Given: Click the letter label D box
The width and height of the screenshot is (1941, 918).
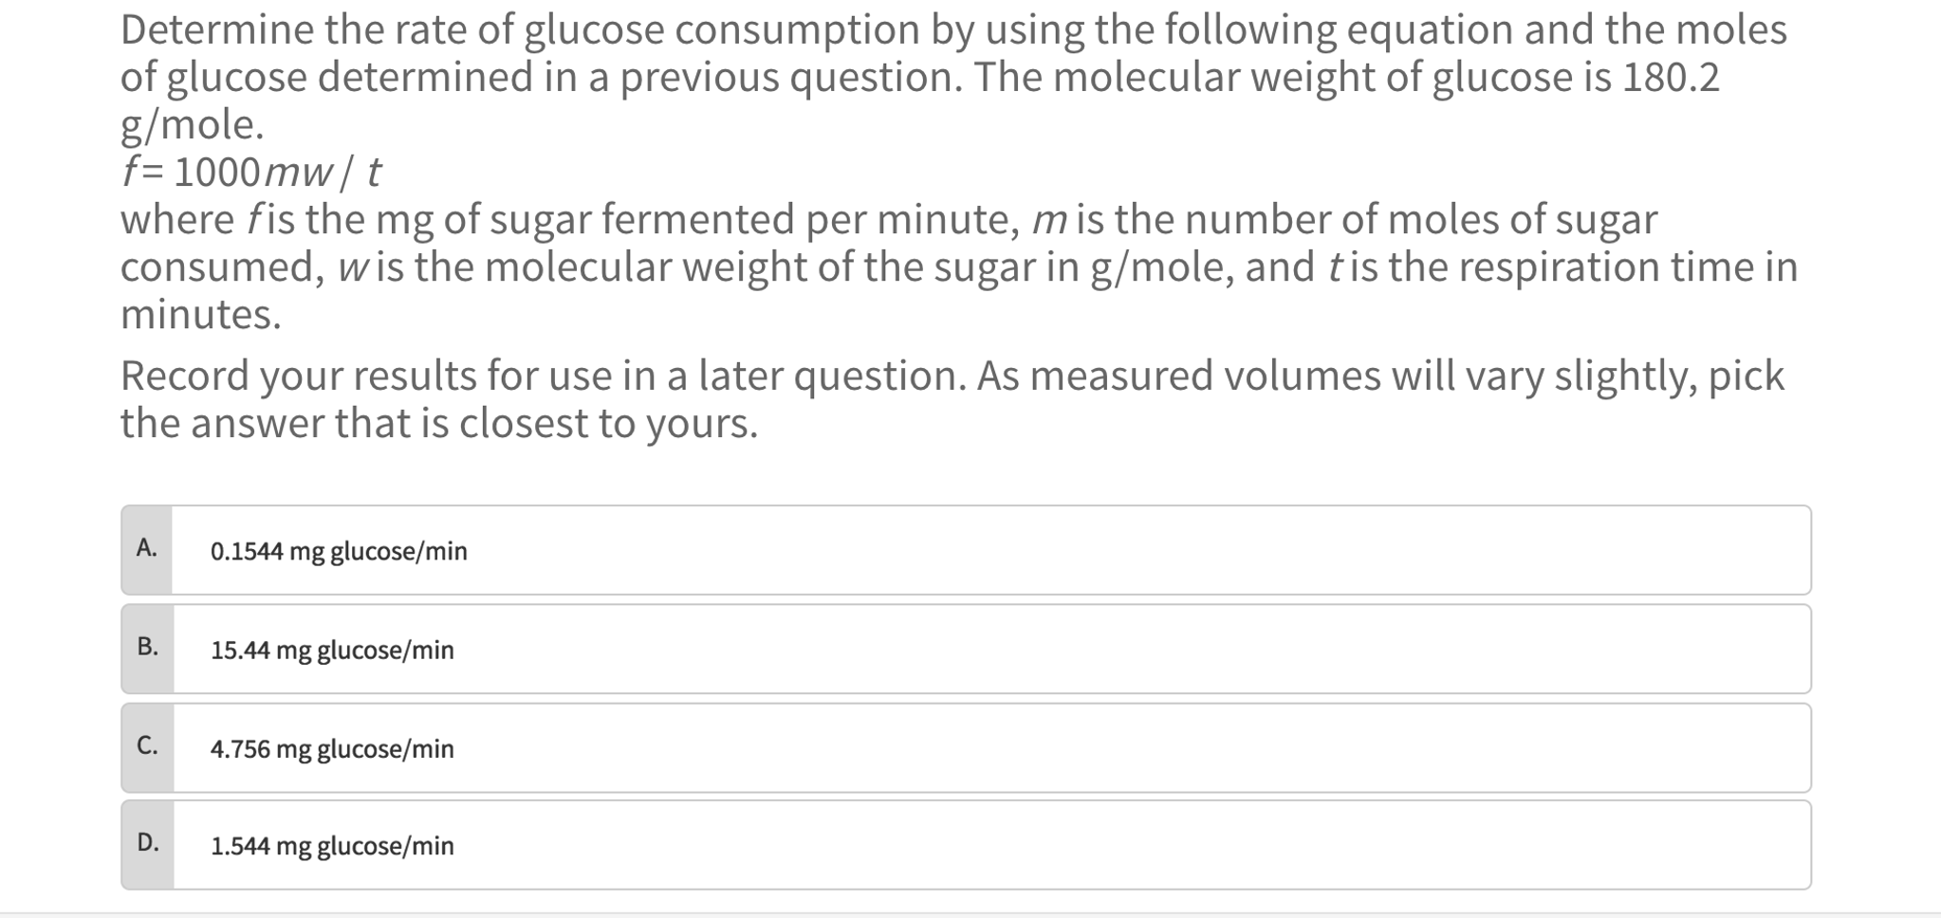Looking at the screenshot, I should click(147, 845).
